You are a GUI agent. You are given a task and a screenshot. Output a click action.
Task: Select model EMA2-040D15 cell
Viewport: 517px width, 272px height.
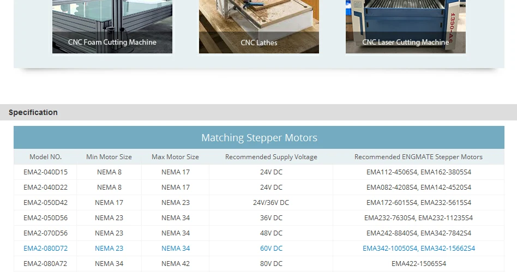coord(45,172)
